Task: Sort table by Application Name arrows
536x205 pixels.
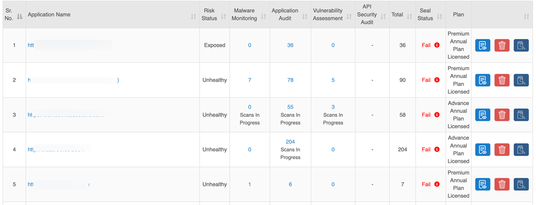Action: pyautogui.click(x=193, y=16)
